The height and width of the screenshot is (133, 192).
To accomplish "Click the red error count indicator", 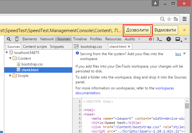I will pos(151,39).
